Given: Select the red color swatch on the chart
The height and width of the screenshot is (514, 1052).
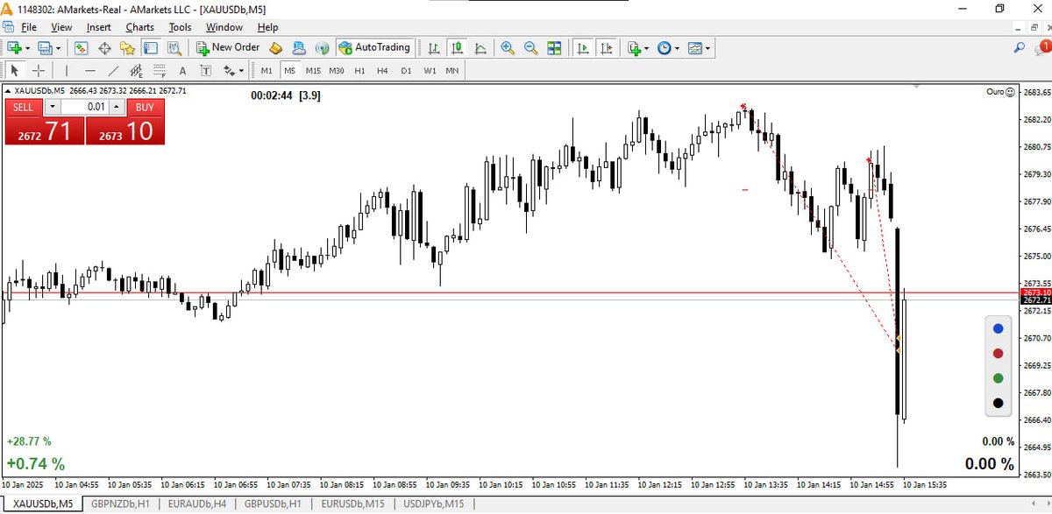Looking at the screenshot, I should pos(997,352).
